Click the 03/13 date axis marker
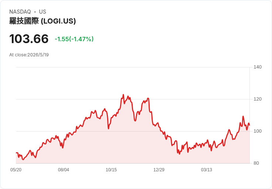Viewport: 272px width, 189px height. click(207, 169)
